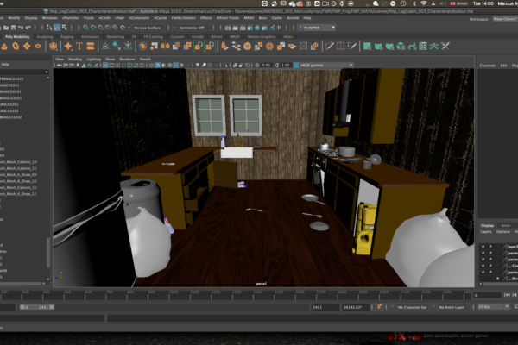Switch to the Anim layer tab
The height and width of the screenshot is (345, 518).
505,225
